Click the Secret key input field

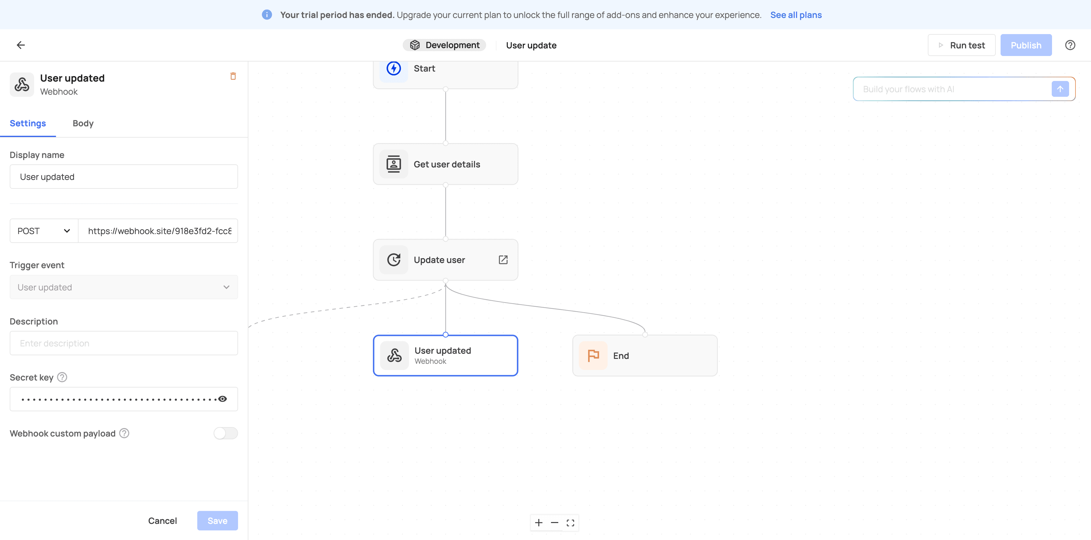click(x=124, y=399)
